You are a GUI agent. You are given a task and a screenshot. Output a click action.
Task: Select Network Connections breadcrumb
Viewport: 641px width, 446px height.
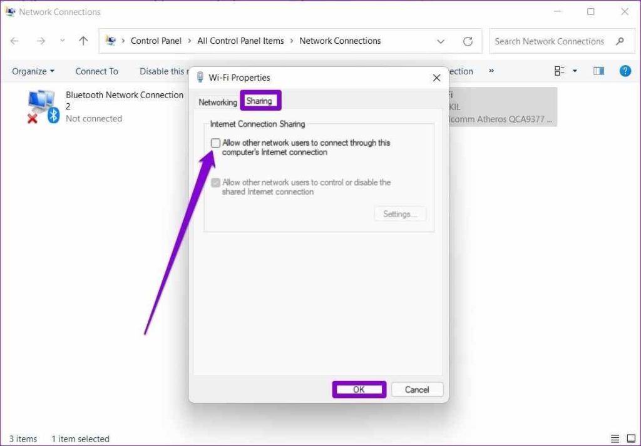click(340, 41)
